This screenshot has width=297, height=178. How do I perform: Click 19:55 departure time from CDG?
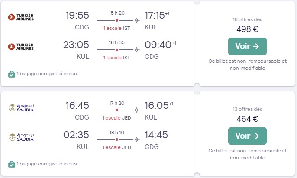tap(77, 15)
